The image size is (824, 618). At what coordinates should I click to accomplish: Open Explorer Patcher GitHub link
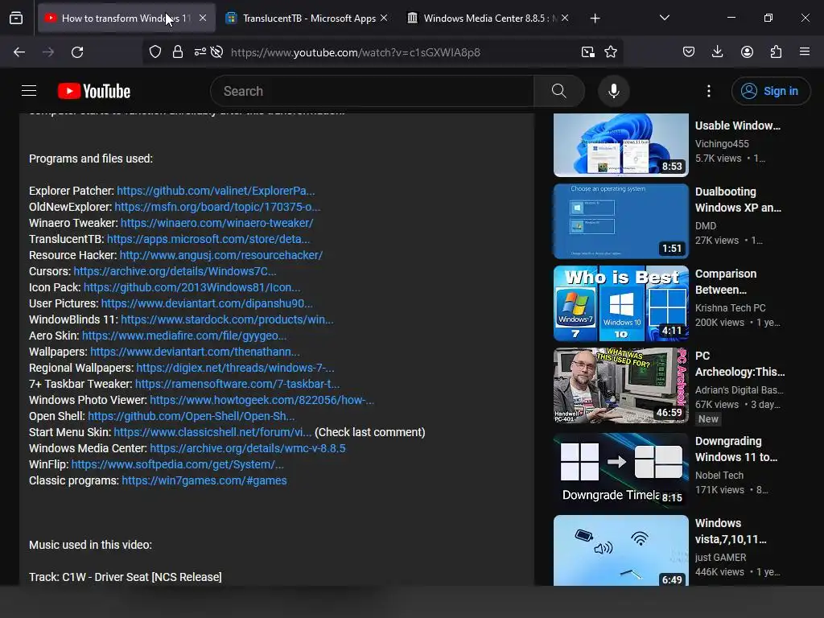pyautogui.click(x=216, y=191)
